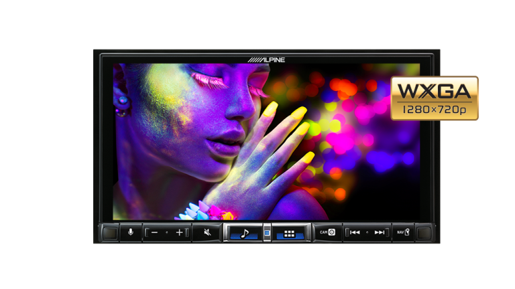This screenshot has height=289, width=515.
Task: Open the apps grid menu button
Action: pos(290,233)
